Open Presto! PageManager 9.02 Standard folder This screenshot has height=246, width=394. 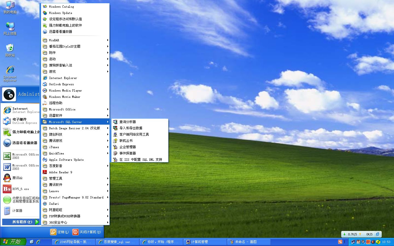coord(75,197)
